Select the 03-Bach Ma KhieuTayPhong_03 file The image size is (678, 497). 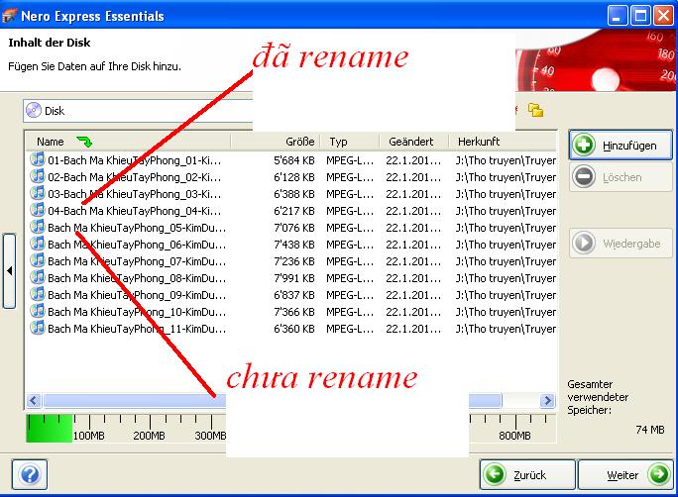(x=134, y=193)
